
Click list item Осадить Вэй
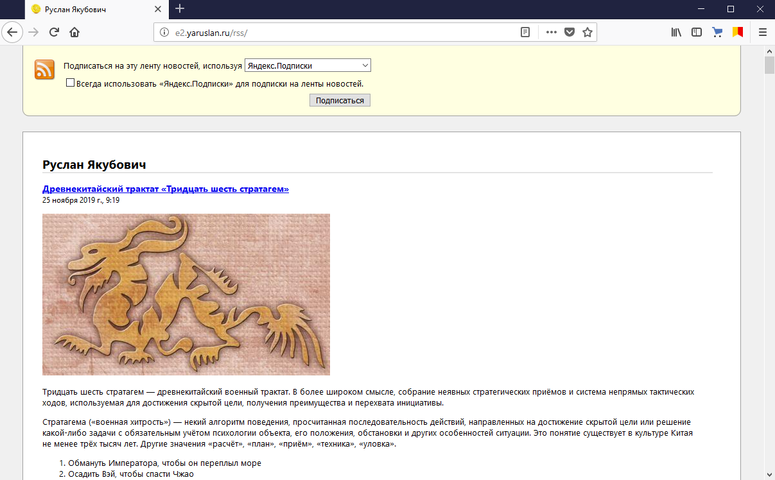(131, 474)
